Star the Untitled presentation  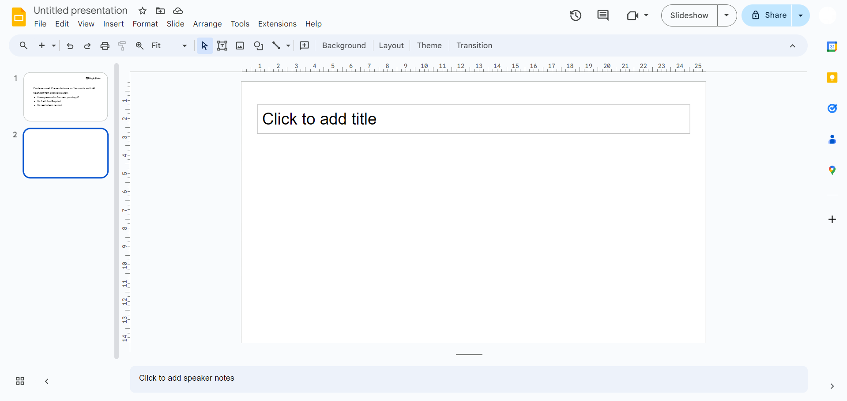[x=143, y=11]
